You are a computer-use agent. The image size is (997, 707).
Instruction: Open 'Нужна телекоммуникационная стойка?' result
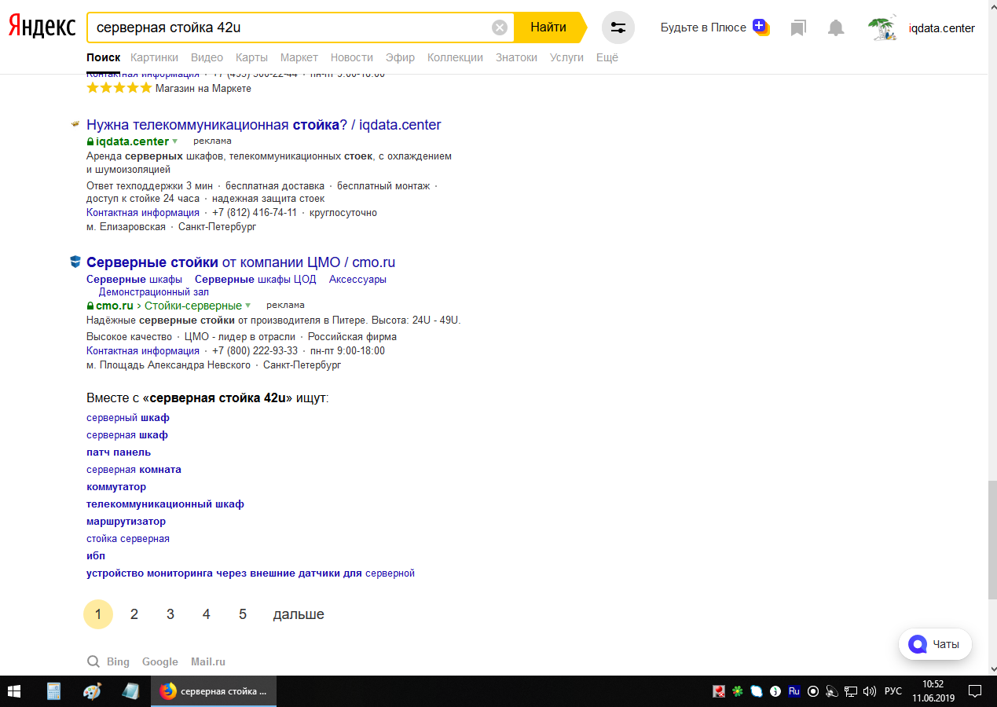click(x=264, y=125)
